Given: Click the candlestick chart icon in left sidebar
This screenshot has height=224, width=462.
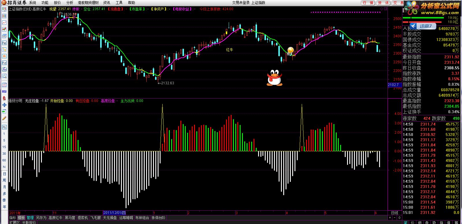Looking at the screenshot, I should [4, 29].
